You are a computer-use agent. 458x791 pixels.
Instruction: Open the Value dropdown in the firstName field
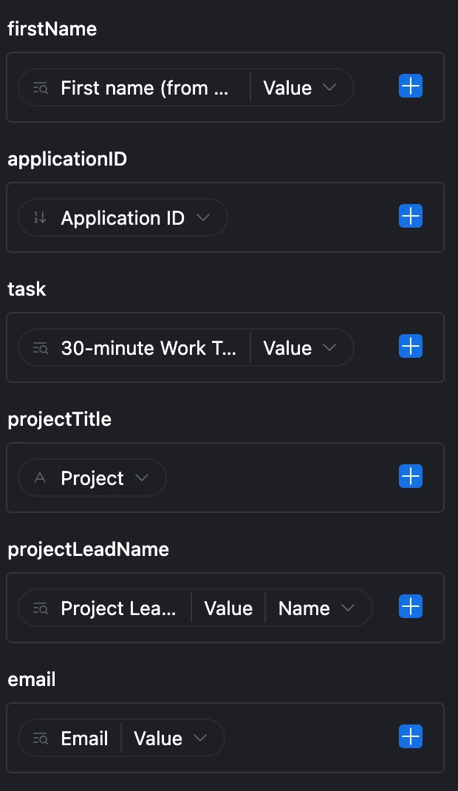pos(300,88)
